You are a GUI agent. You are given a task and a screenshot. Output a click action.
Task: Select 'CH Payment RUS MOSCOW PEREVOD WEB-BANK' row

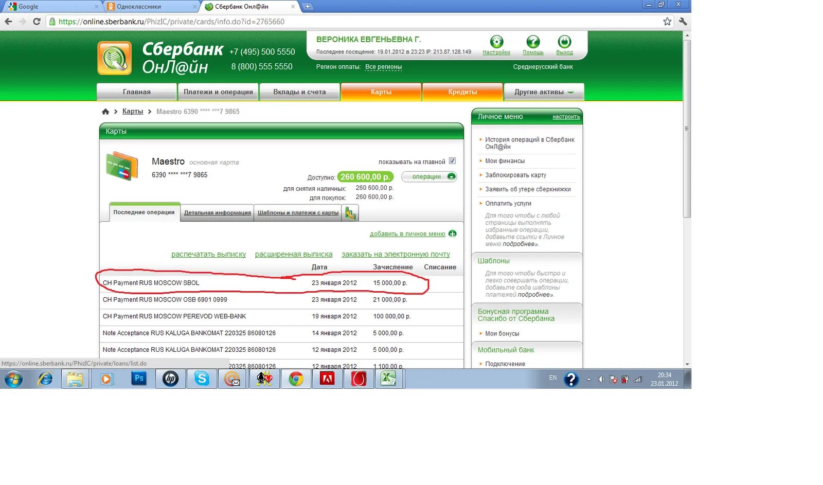click(281, 316)
